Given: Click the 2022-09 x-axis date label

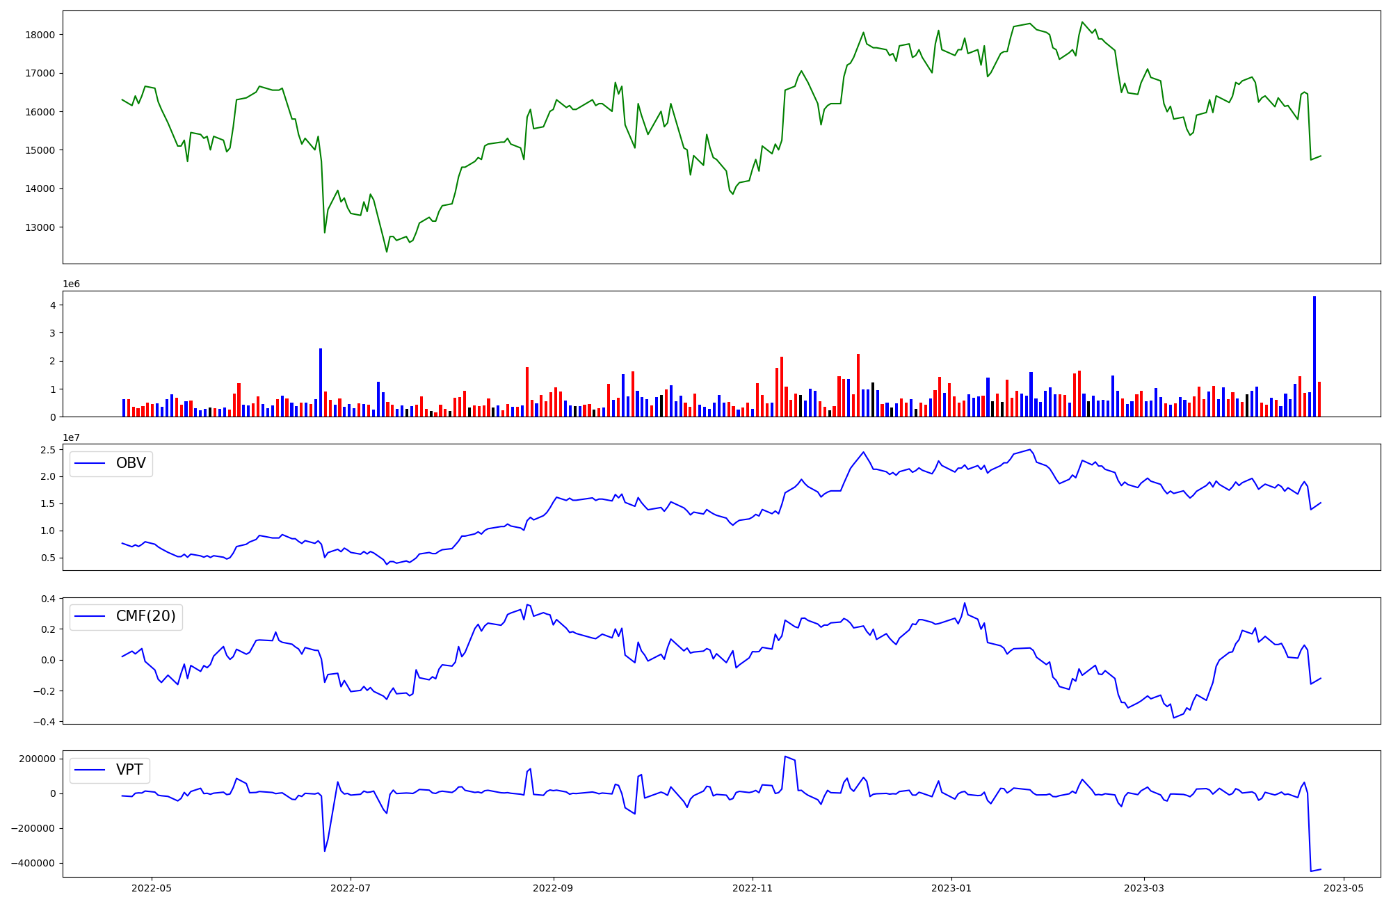Looking at the screenshot, I should pyautogui.click(x=553, y=888).
